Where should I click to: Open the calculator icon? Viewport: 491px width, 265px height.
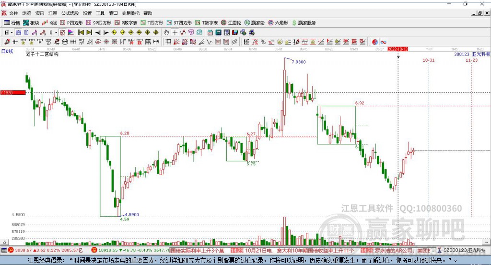pyautogui.click(x=218, y=33)
